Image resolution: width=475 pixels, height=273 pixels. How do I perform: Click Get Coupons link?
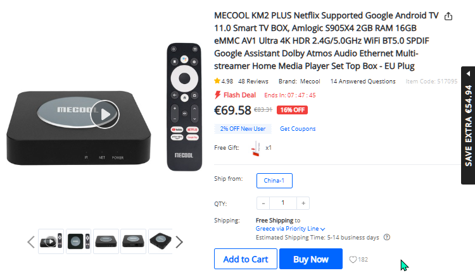(x=298, y=129)
